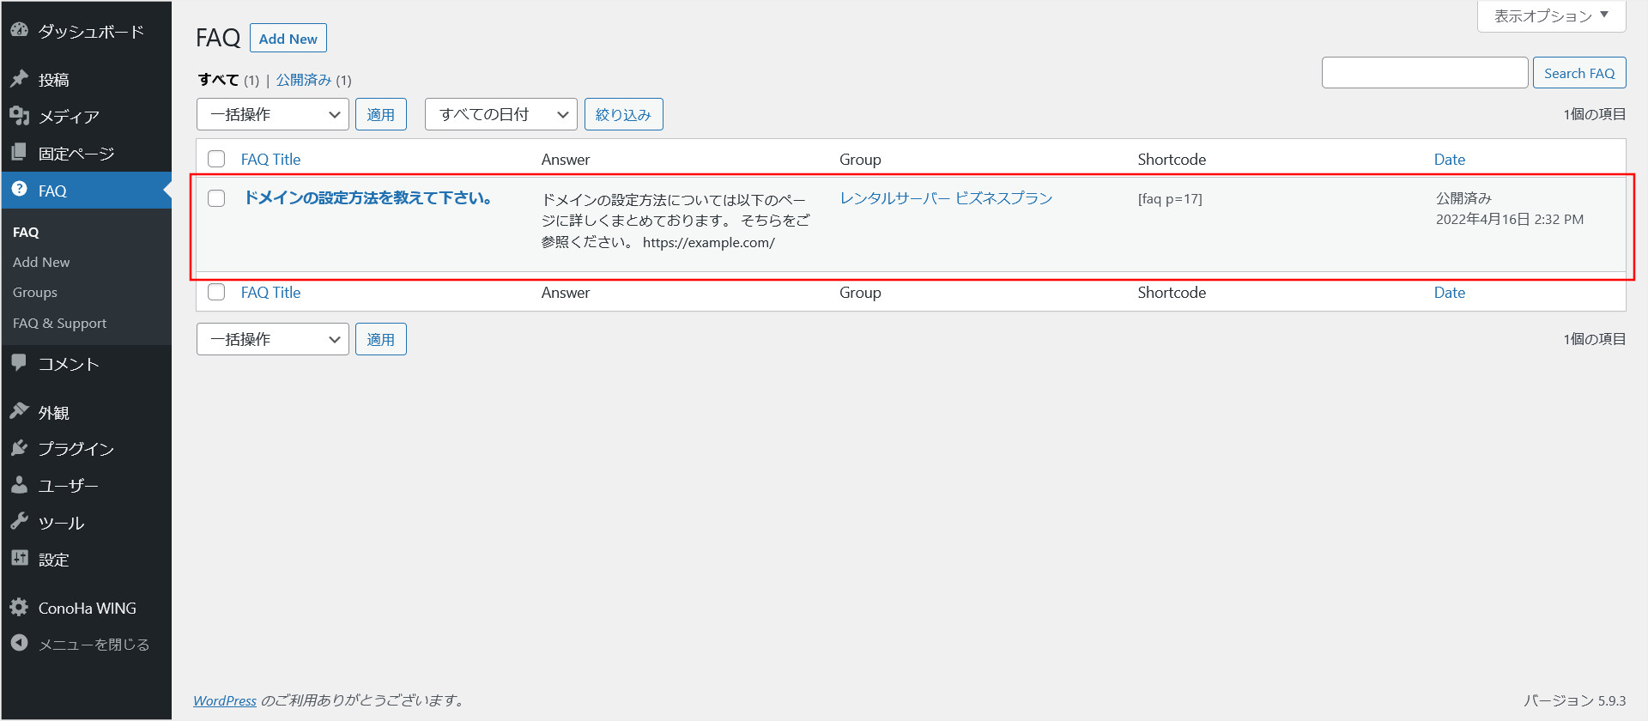Click the bottom 適用 apply button
The width and height of the screenshot is (1648, 721).
[381, 339]
